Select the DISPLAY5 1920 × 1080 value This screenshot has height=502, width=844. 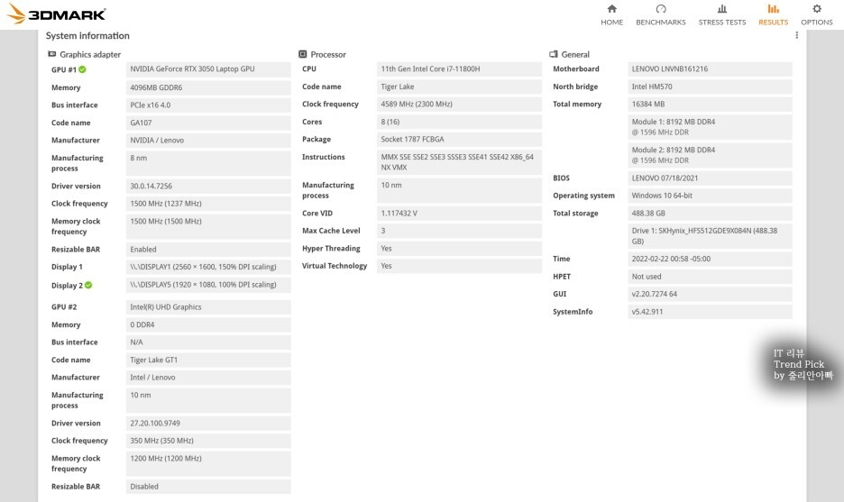[x=208, y=285]
